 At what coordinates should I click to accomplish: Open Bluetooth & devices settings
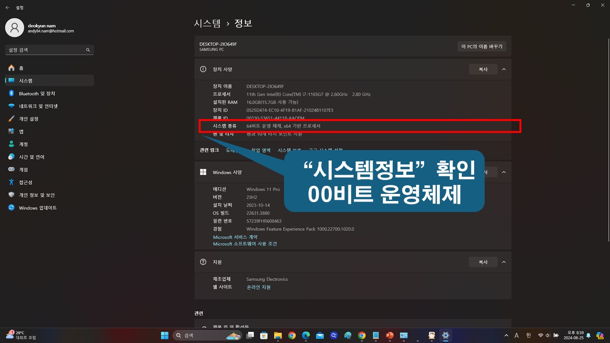(x=50, y=93)
